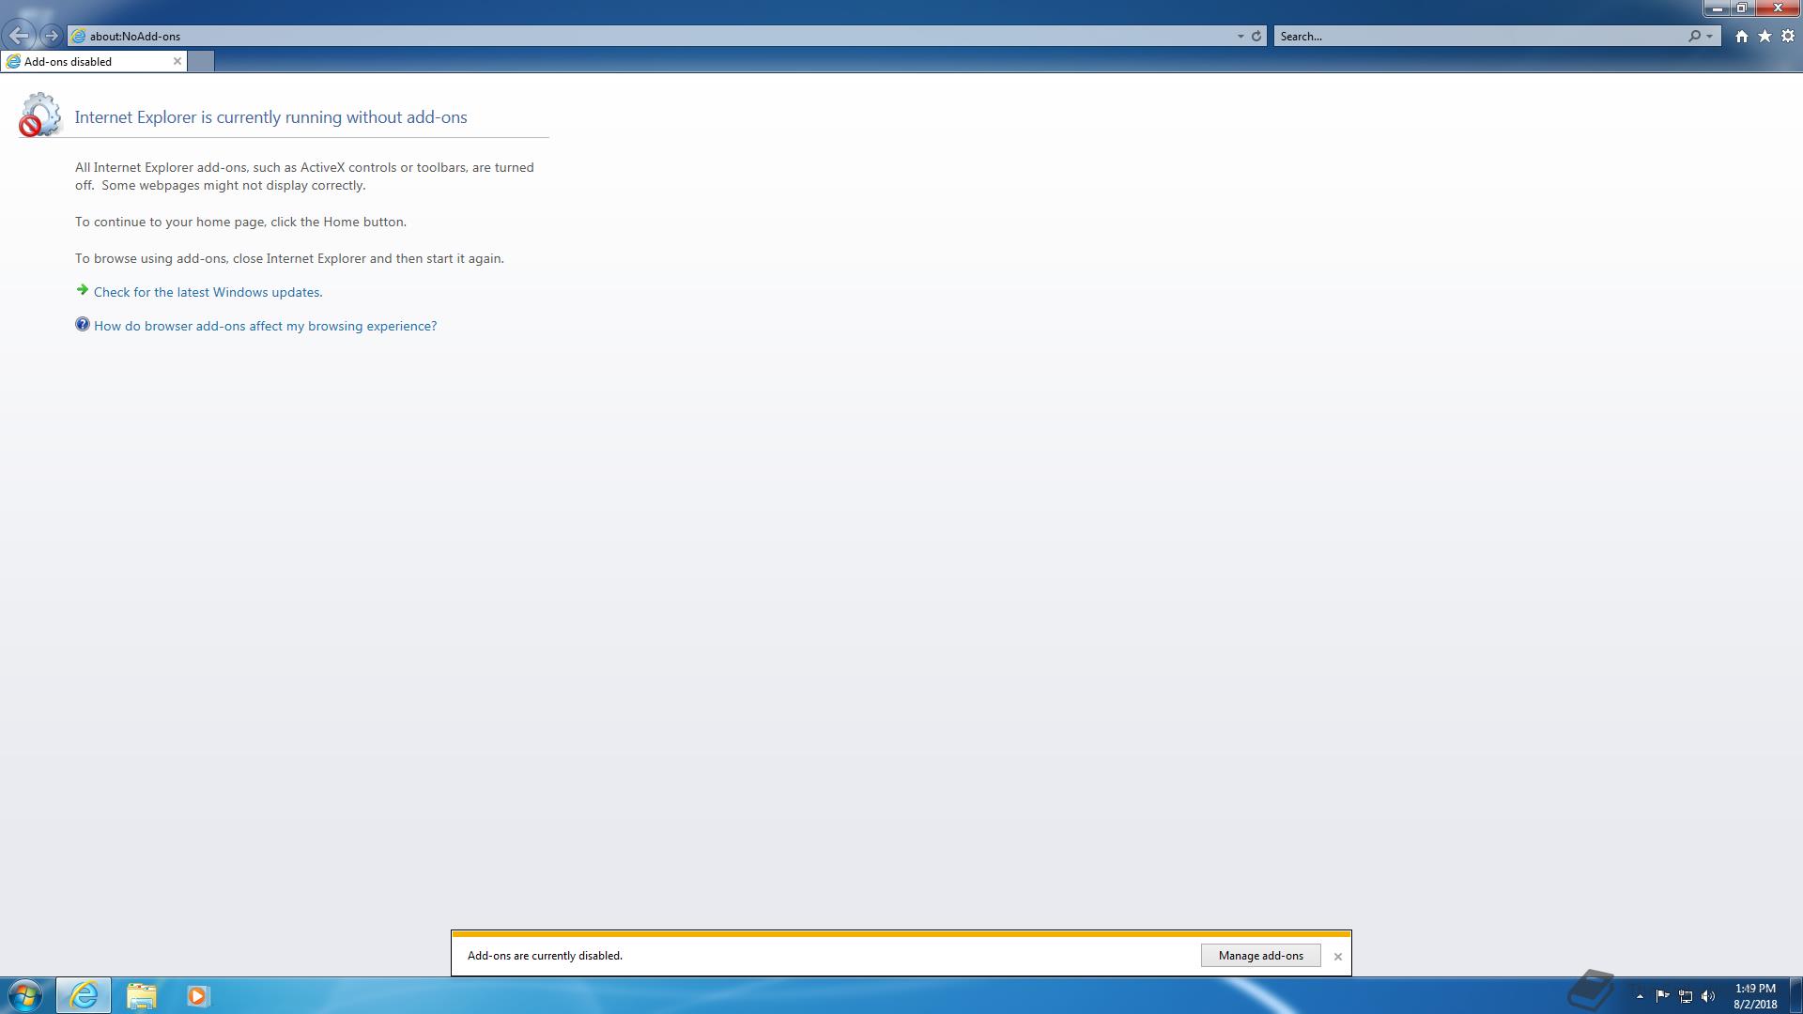Open a new tab with the blank tab button
Screen dimensions: 1803x1014
pos(201,61)
